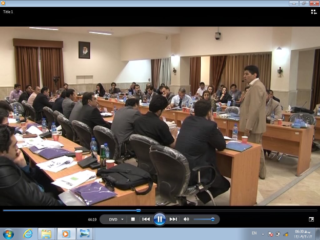Open the network signal tray icon
The width and height of the screenshot is (320, 240).
[286, 234]
